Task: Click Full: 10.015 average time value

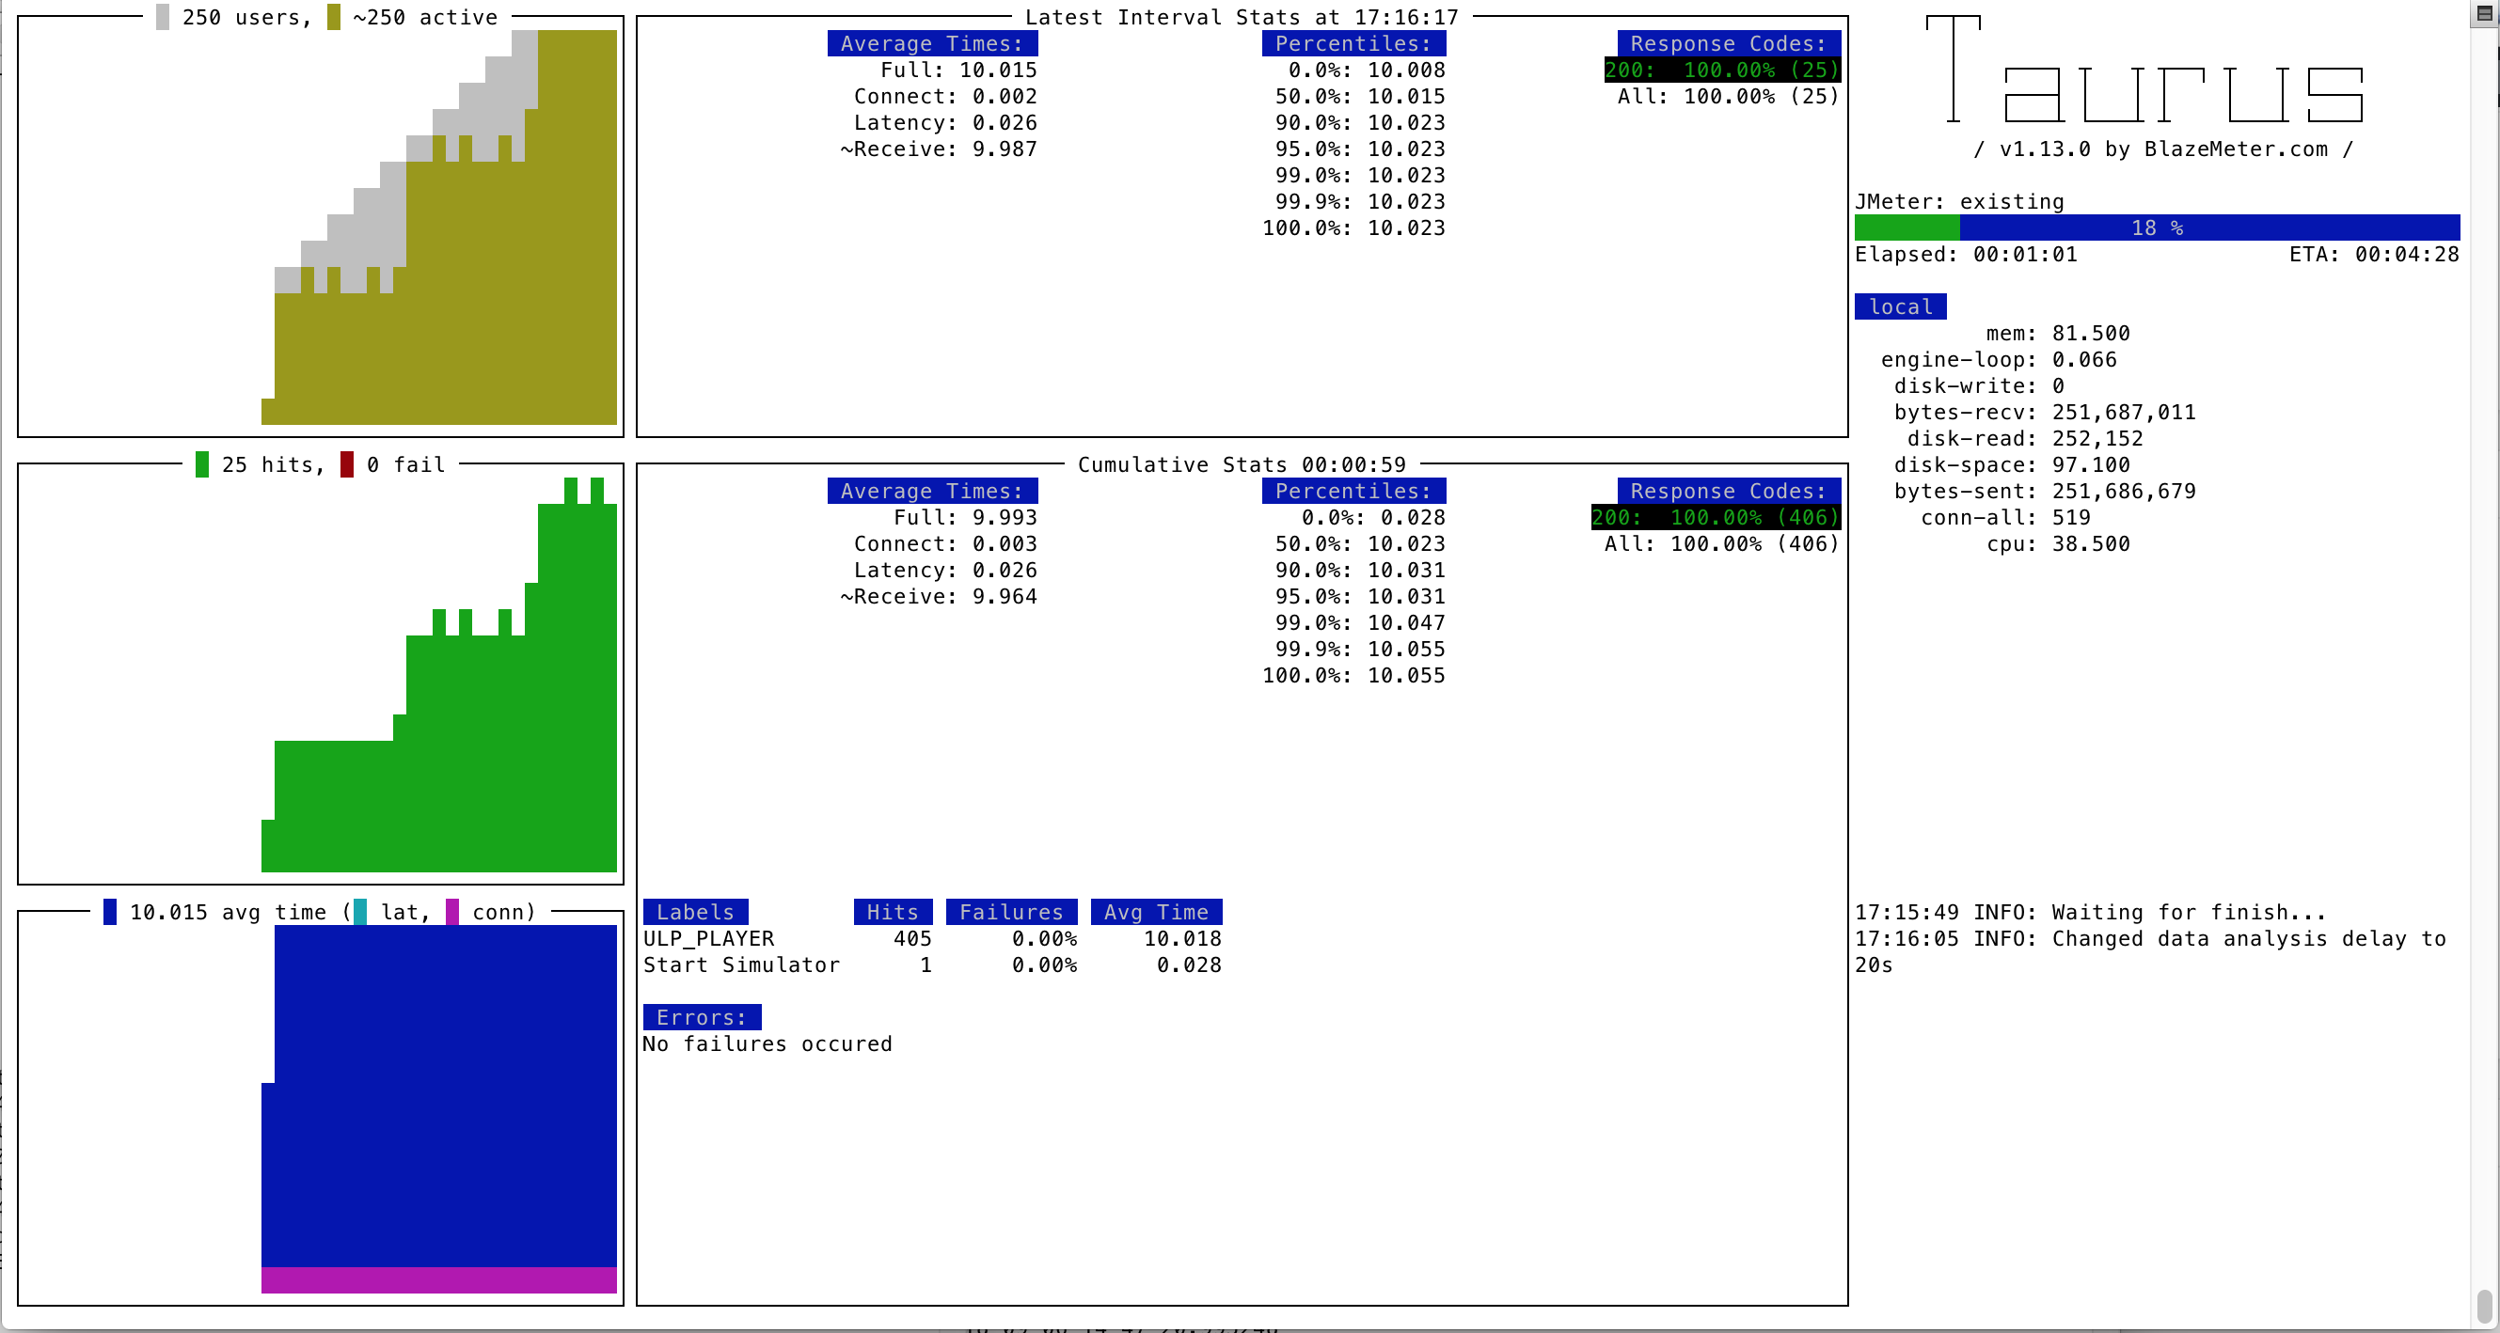Action: [x=958, y=70]
